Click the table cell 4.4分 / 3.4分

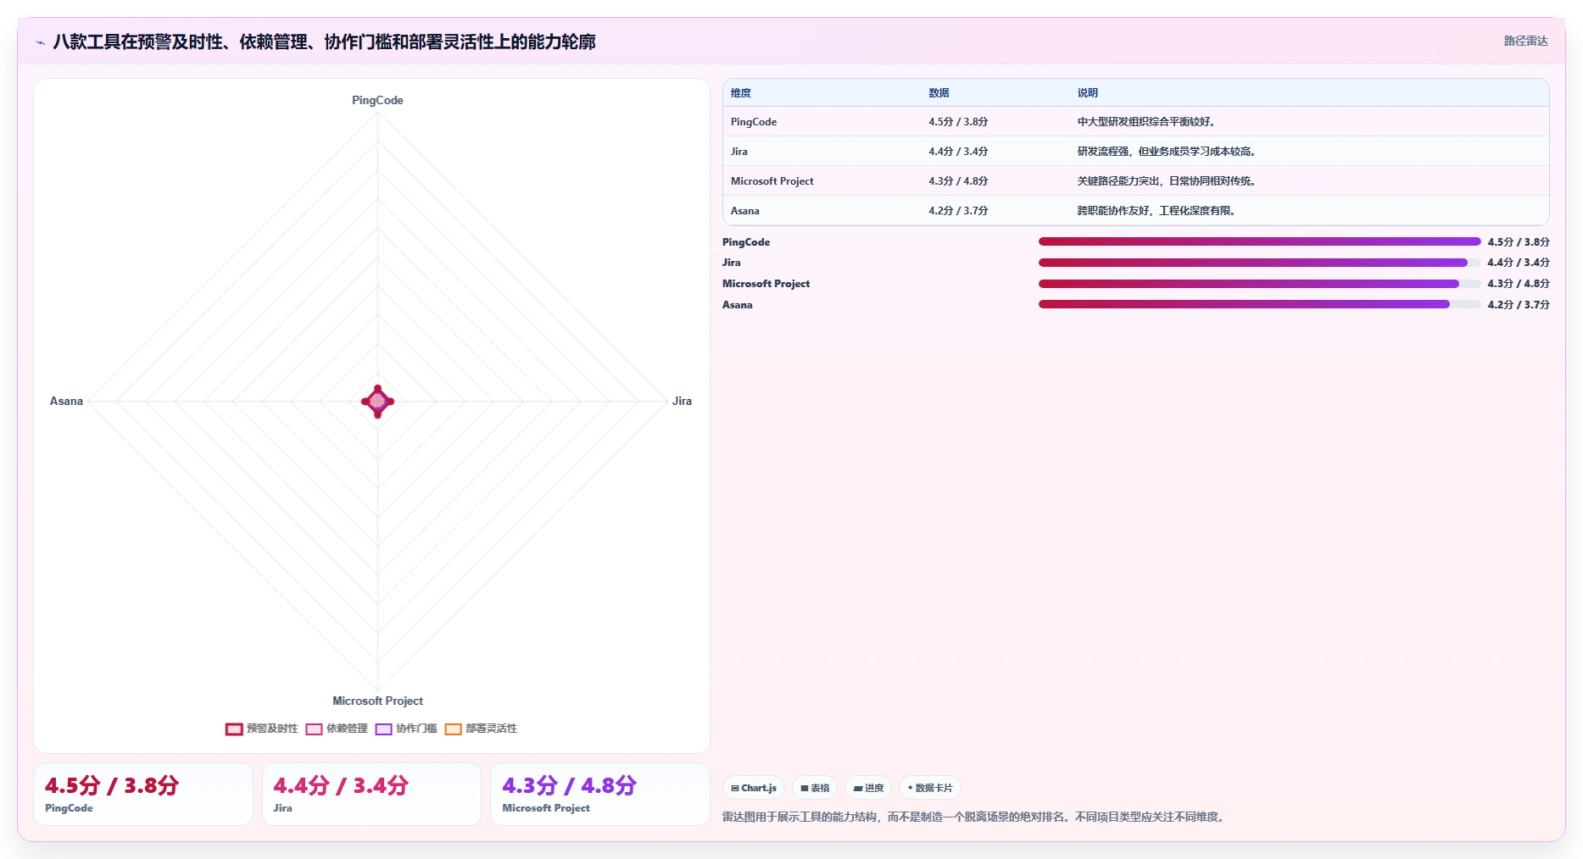click(x=958, y=152)
